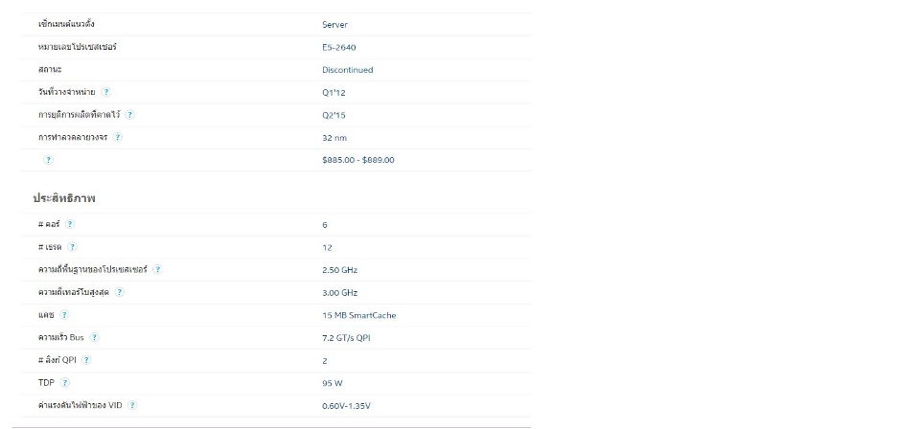This screenshot has width=920, height=429.
Task: Open help for # ลิงก์ QPI
Action: 86,360
